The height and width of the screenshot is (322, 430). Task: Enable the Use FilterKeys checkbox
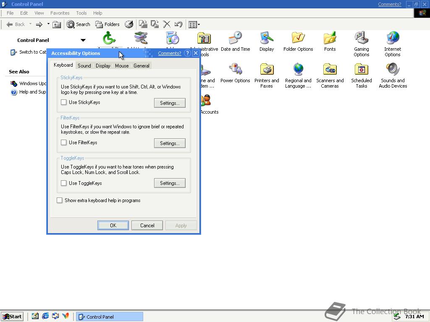64,143
